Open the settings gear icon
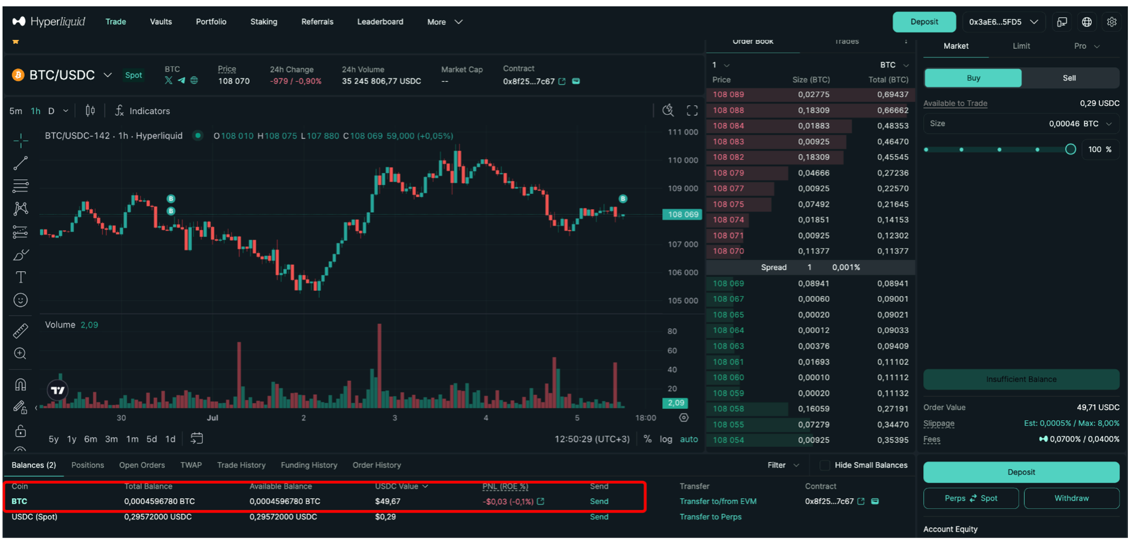Image resolution: width=1133 pixels, height=545 pixels. (x=1111, y=22)
